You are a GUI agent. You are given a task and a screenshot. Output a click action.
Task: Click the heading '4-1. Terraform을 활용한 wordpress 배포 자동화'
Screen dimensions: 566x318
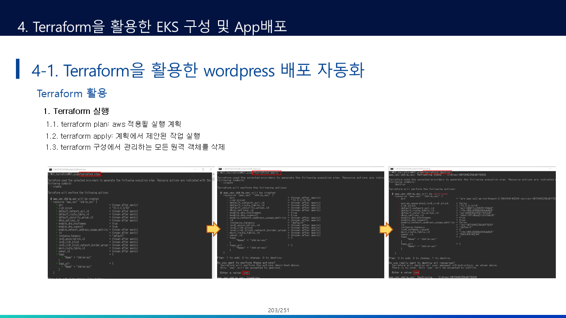(x=198, y=70)
